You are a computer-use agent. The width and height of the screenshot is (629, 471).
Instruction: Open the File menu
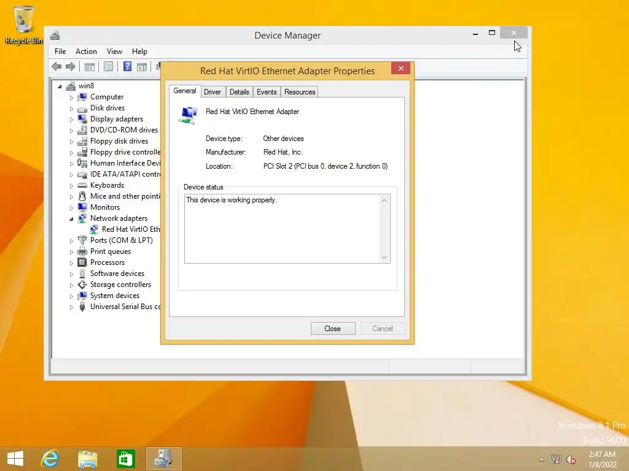[x=60, y=52]
